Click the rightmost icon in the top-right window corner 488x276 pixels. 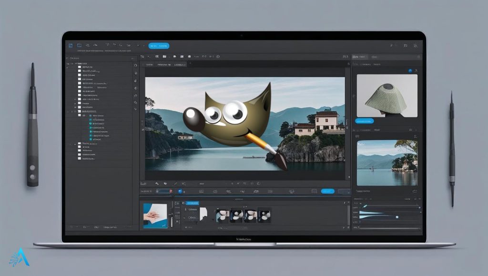click(416, 46)
